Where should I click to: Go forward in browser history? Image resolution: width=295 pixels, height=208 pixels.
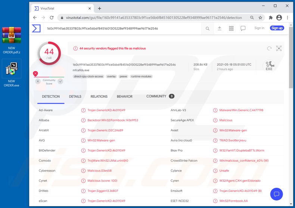tap(43, 18)
